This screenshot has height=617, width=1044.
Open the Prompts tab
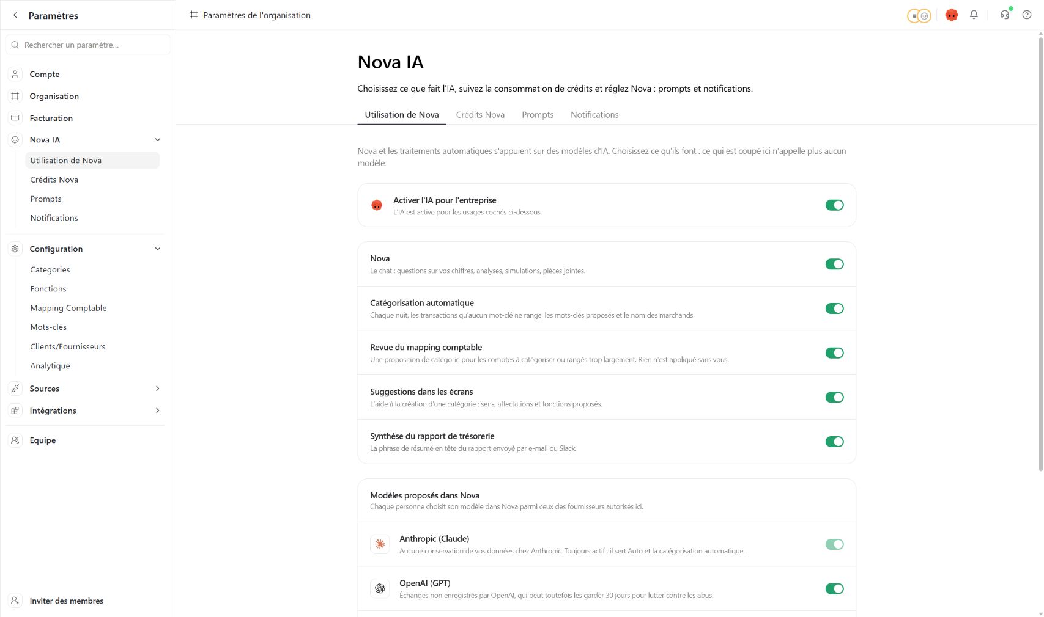tap(538, 115)
